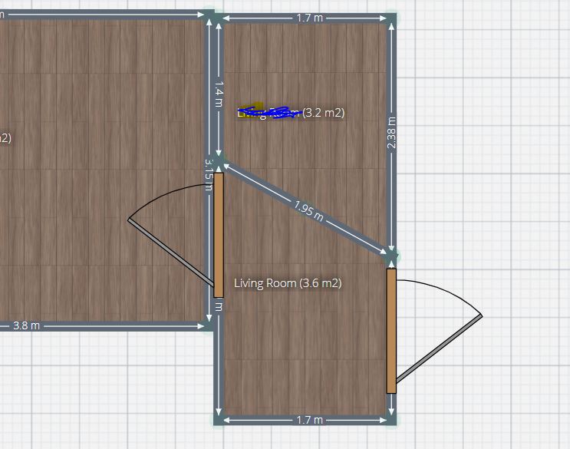Click the top 1.7 m dimension label
The image size is (570, 449).
308,18
